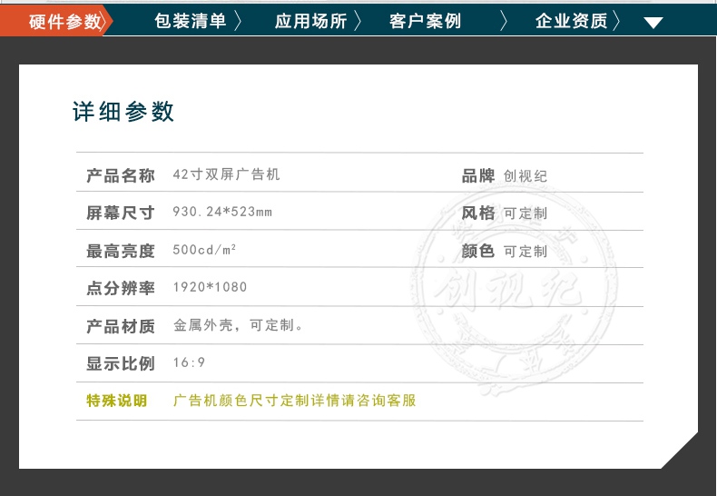Click the 创视纪 brand name value
The height and width of the screenshot is (496, 717).
click(x=525, y=176)
